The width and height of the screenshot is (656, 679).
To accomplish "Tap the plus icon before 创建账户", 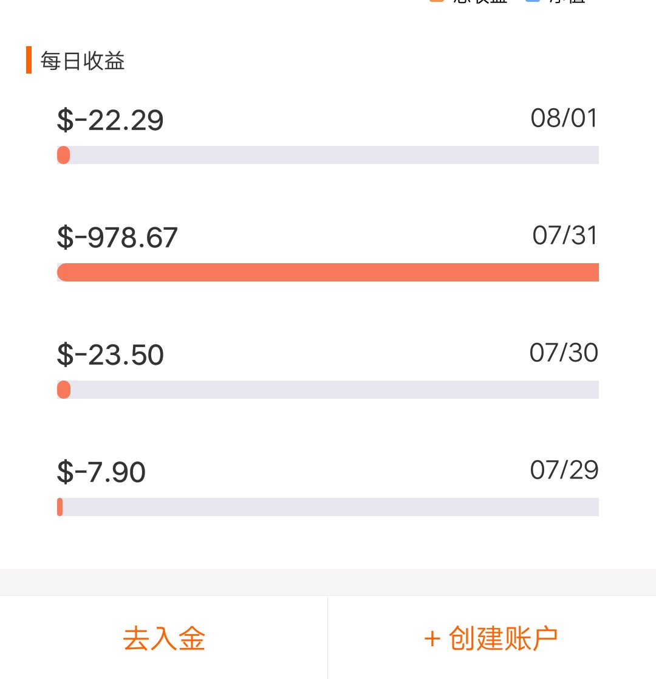I will (x=432, y=639).
